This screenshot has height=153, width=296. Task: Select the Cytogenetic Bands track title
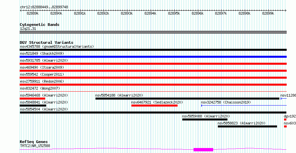[x=40, y=25]
